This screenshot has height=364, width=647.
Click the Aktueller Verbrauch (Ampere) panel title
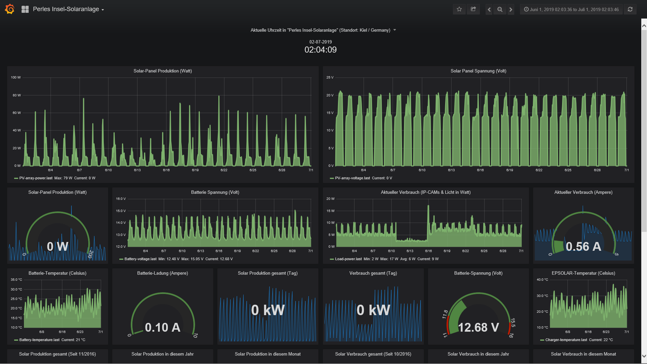583,192
